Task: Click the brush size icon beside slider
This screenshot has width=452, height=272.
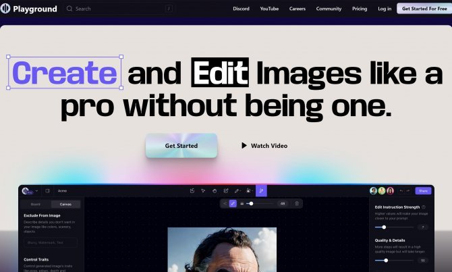Action: point(242,204)
